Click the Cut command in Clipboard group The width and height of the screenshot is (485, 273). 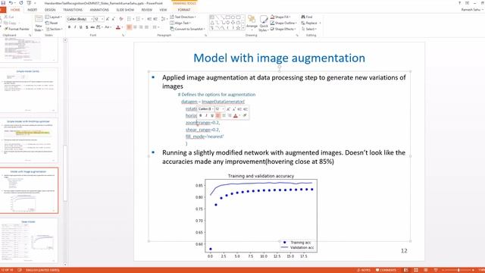click(x=9, y=17)
